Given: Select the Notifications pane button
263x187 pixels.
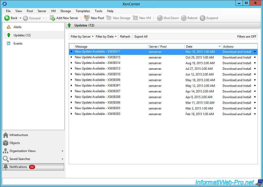Looking at the screenshot, I should [33, 167].
